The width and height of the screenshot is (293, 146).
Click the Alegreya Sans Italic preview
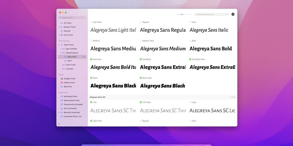209,30
